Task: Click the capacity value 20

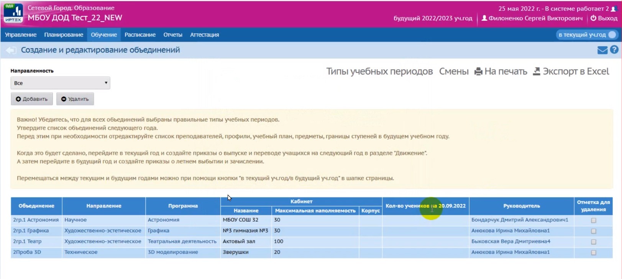Action: [277, 252]
